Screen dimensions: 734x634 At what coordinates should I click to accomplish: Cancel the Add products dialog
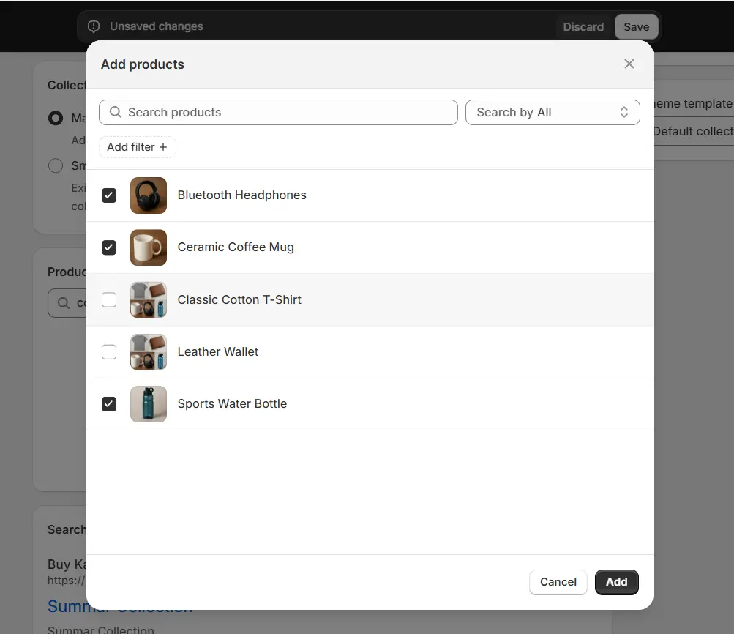(558, 582)
